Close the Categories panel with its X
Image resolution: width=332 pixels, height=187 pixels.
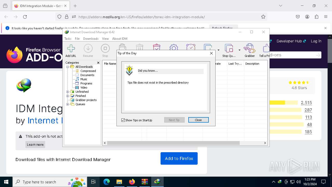pyautogui.click(x=98, y=63)
